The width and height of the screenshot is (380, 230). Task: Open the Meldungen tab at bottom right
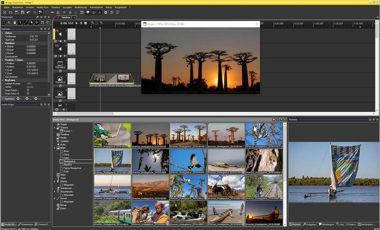[x=326, y=224]
